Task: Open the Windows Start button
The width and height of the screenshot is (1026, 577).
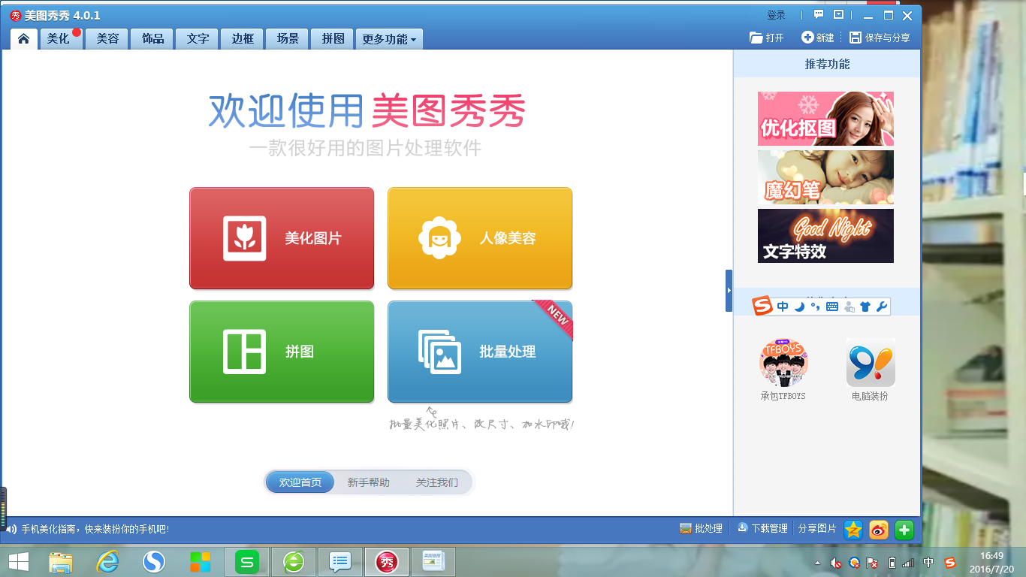Action: (19, 562)
